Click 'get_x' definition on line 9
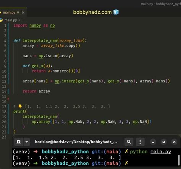 pos(37,66)
